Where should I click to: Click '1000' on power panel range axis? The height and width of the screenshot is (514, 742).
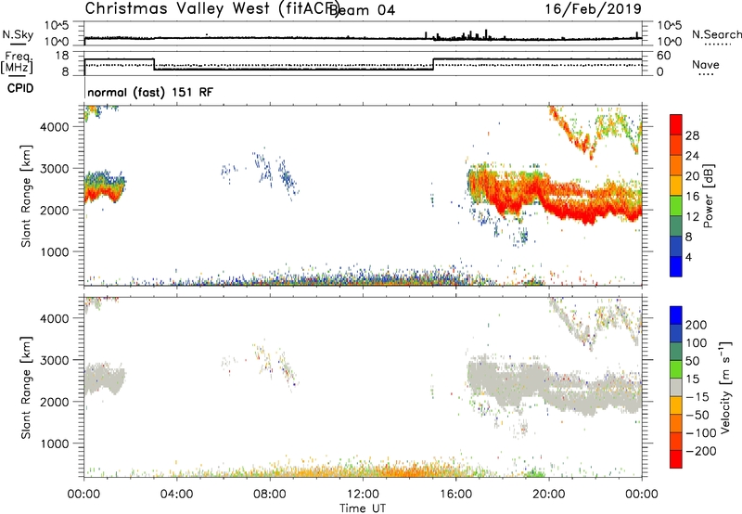pyautogui.click(x=55, y=251)
